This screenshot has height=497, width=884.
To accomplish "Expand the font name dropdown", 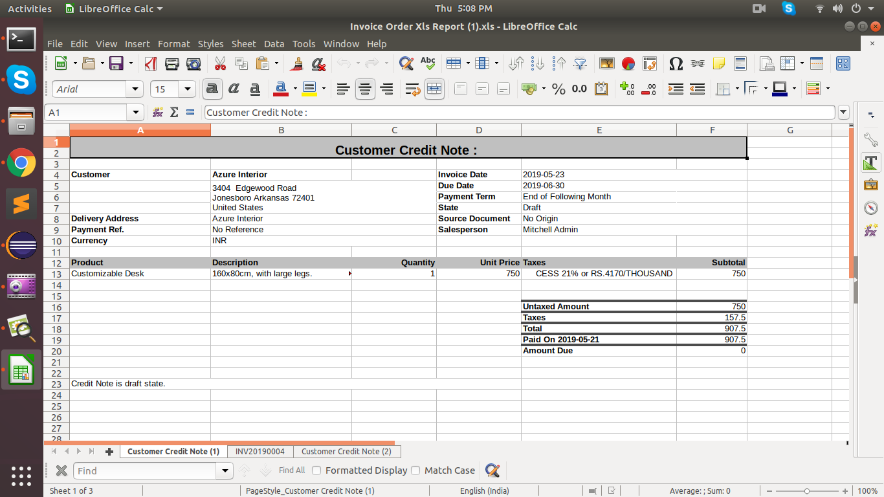I will click(135, 89).
